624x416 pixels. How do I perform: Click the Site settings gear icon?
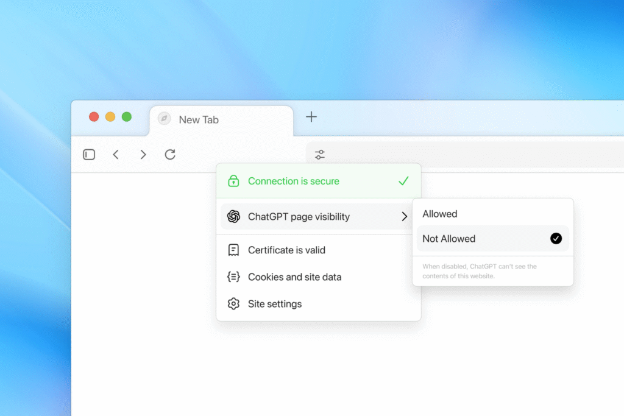point(233,303)
